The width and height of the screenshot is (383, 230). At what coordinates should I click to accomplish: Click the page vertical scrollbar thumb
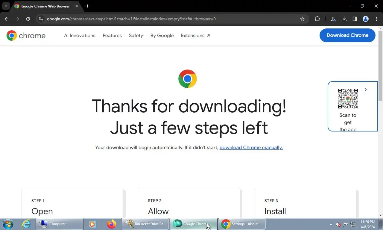coord(381,66)
